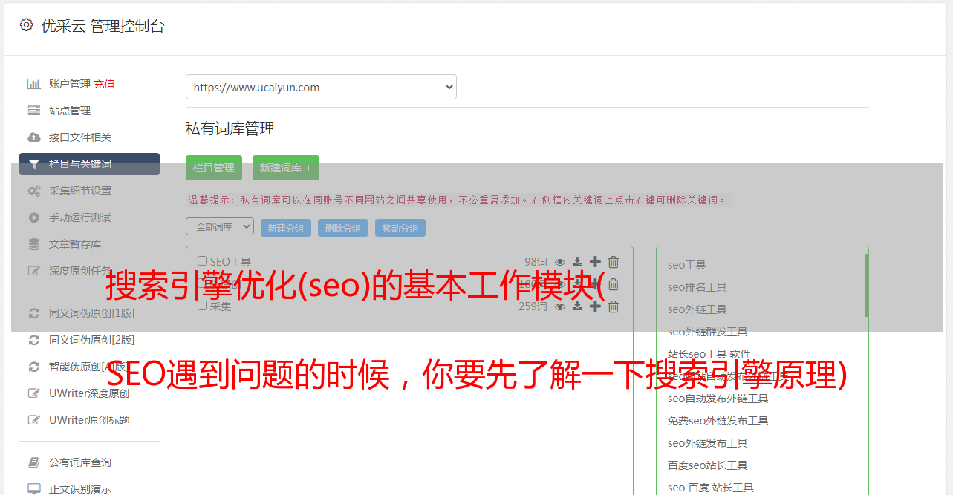Image resolution: width=953 pixels, height=495 pixels.
Task: Add words to 采集 via the plus icon
Action: [x=595, y=306]
